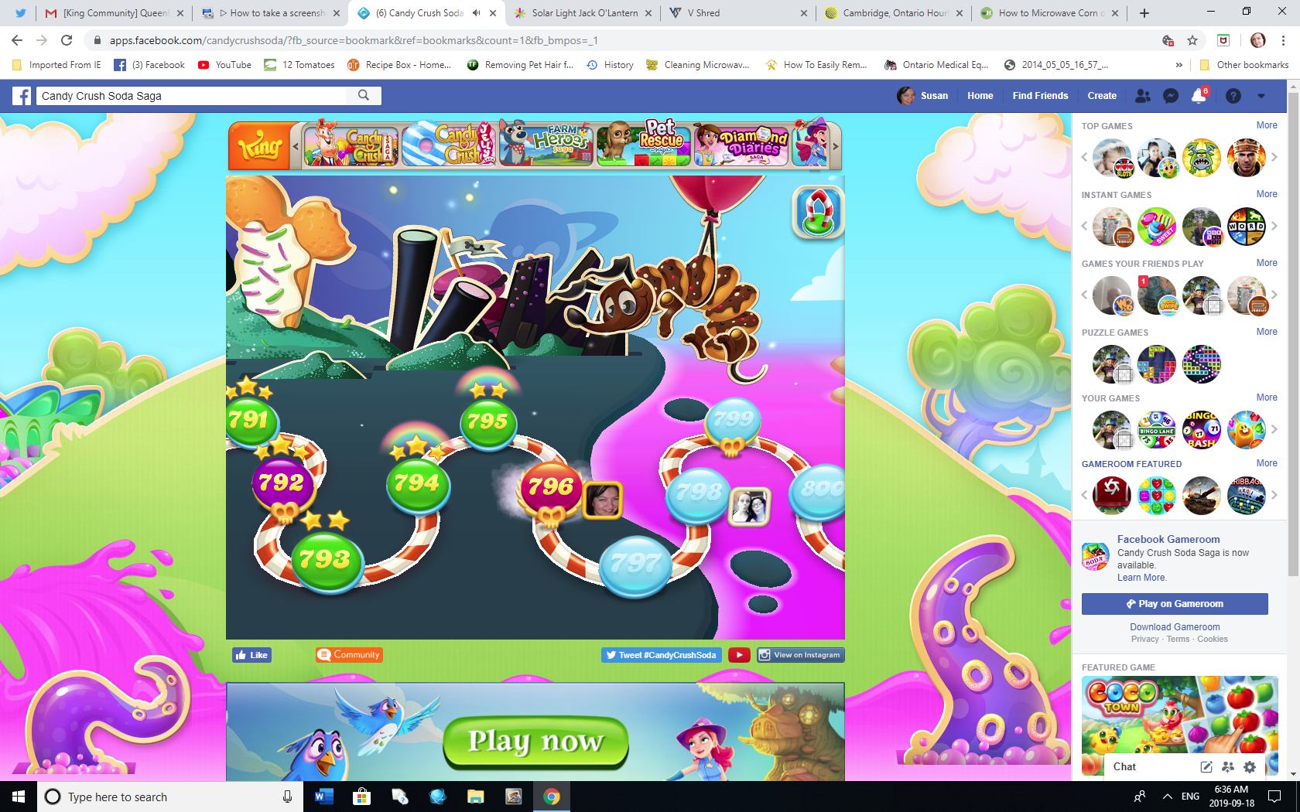
Task: Open Facebook search magnifier button
Action: [364, 95]
